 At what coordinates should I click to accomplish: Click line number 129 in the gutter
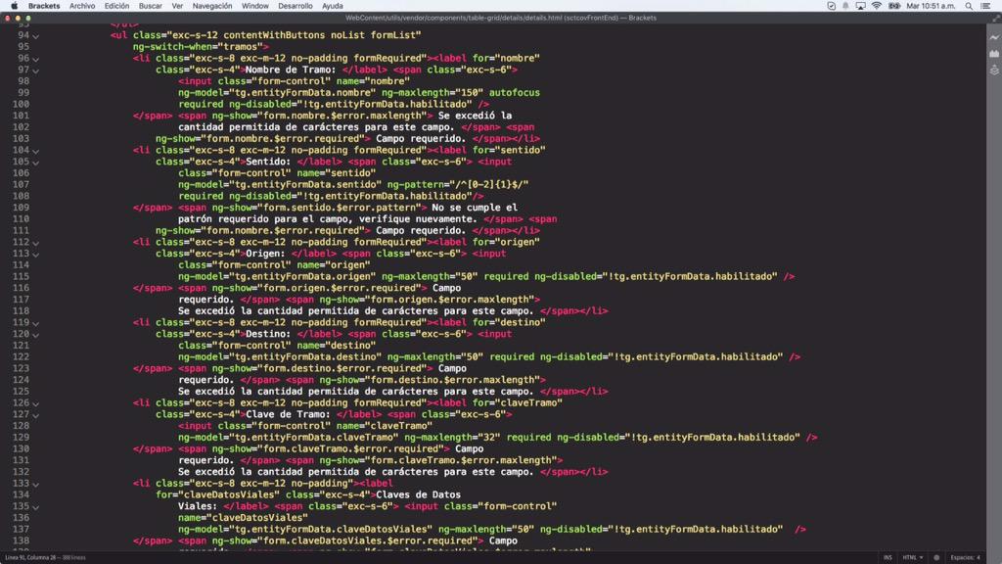21,438
